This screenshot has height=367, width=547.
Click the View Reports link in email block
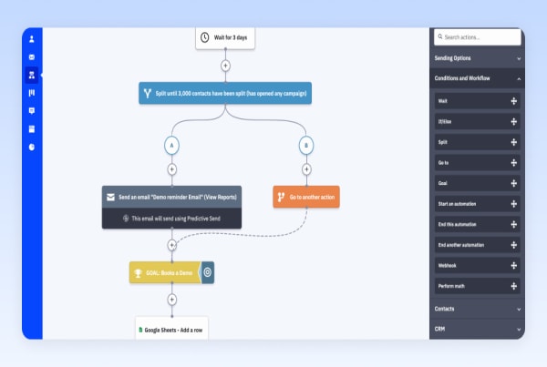click(x=220, y=197)
